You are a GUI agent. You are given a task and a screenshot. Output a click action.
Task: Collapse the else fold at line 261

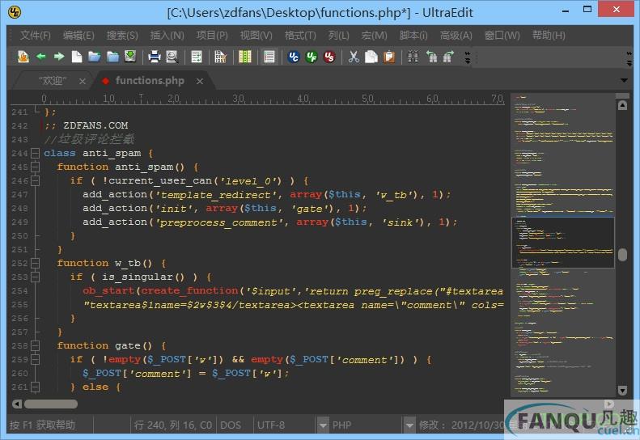[x=35, y=387]
